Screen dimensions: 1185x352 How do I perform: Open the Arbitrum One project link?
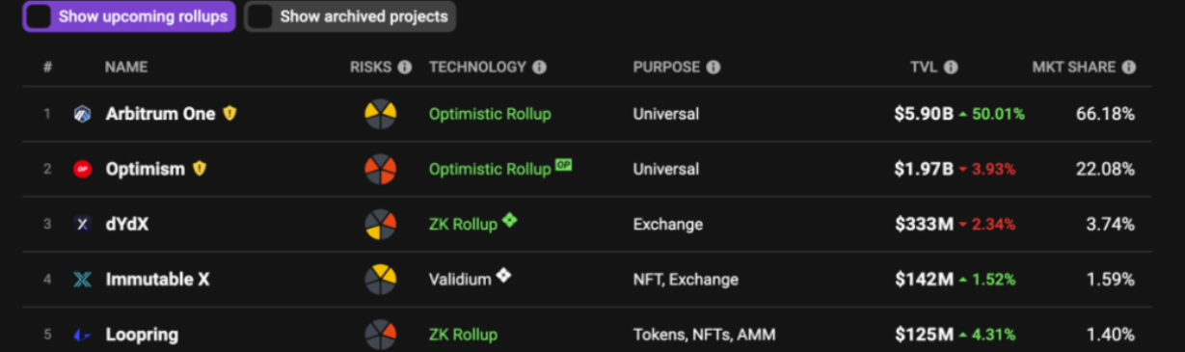coord(161,114)
